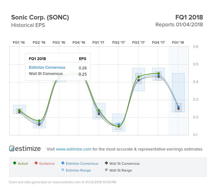Viewport: 213px width, 192px height.
Task: Click the estimize logo icon
Action: point(12,148)
